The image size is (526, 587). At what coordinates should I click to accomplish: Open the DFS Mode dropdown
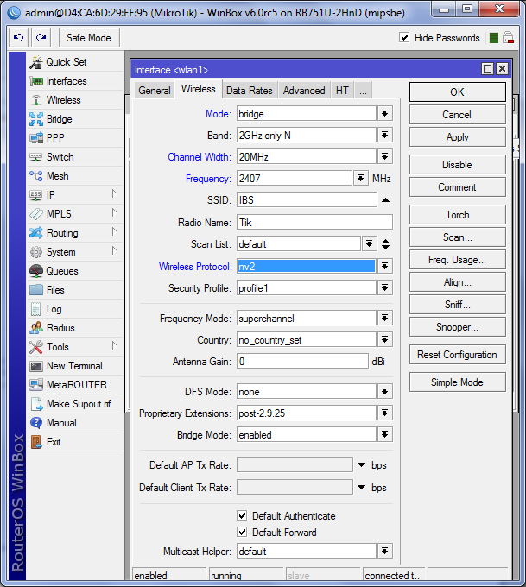pos(384,392)
